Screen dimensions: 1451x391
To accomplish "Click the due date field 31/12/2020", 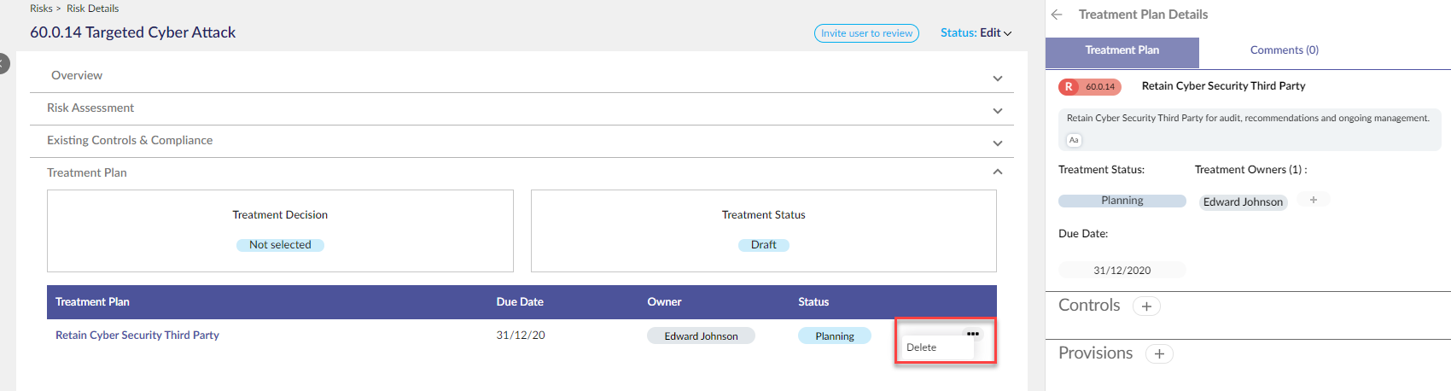I will [1122, 270].
